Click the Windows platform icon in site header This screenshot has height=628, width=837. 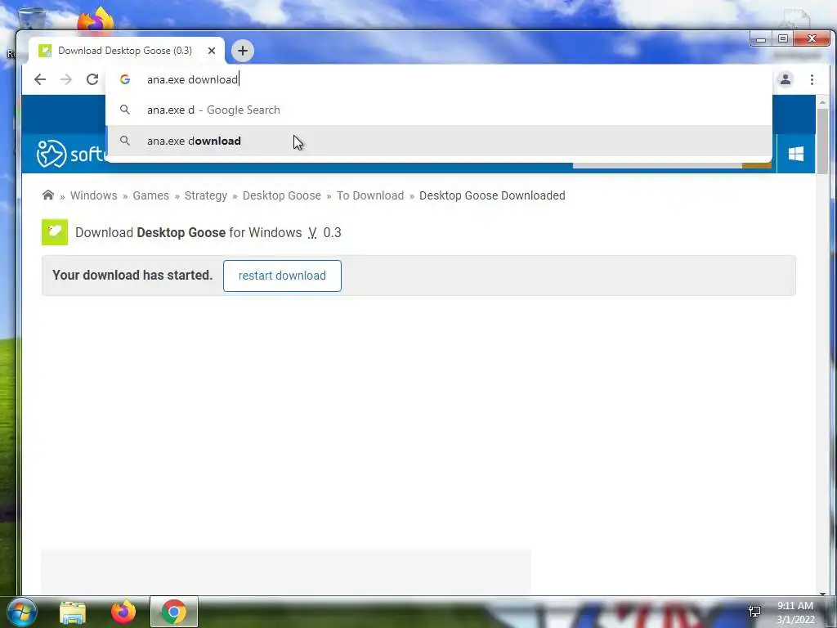796,155
